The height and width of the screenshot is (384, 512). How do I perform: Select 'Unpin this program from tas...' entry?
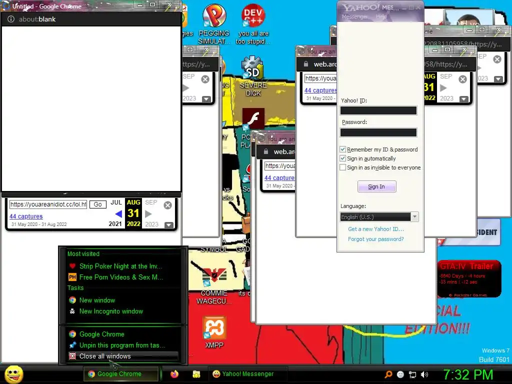click(123, 345)
